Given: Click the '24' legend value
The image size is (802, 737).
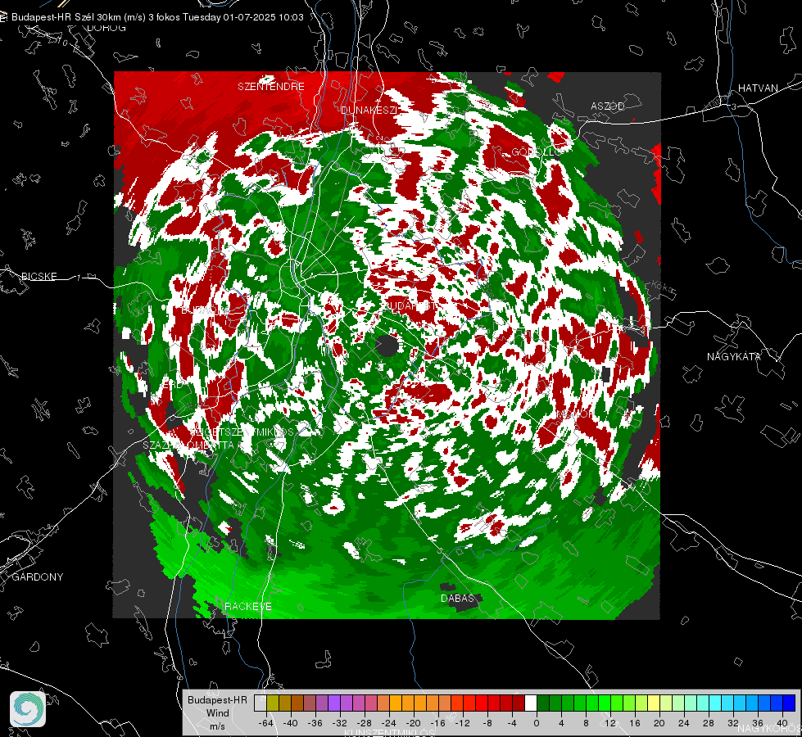Looking at the screenshot, I should 684,723.
